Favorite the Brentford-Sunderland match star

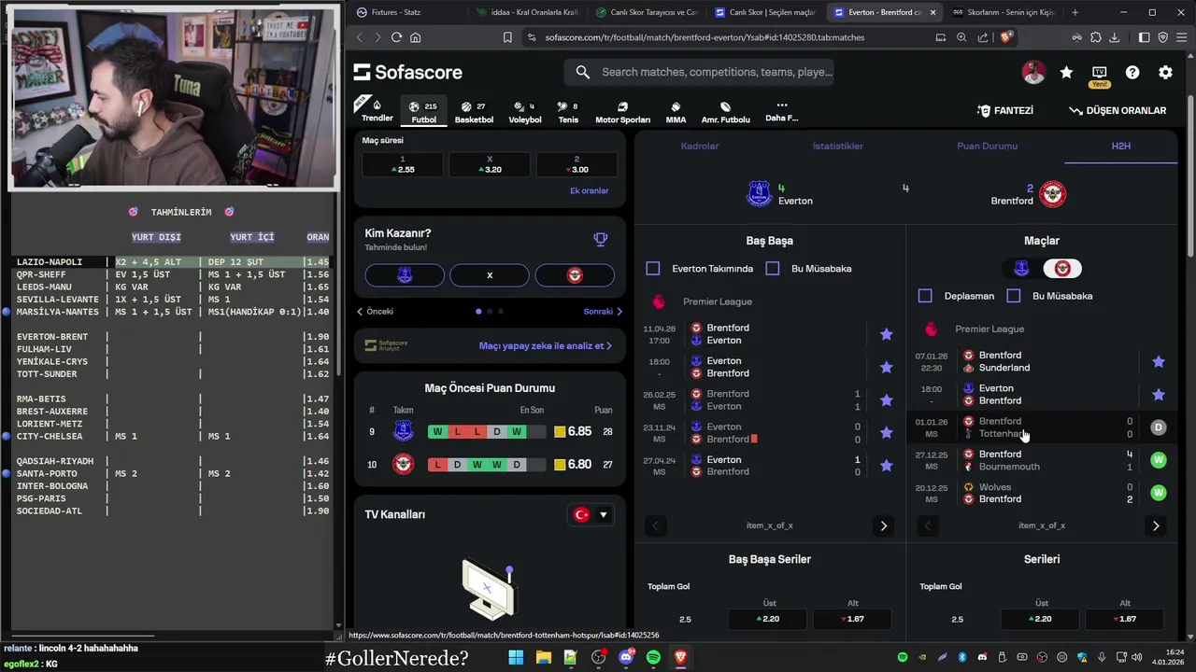point(1159,361)
